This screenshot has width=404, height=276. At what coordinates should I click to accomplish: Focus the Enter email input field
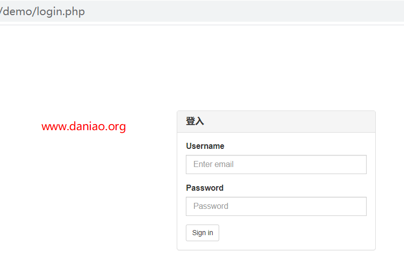tap(276, 164)
